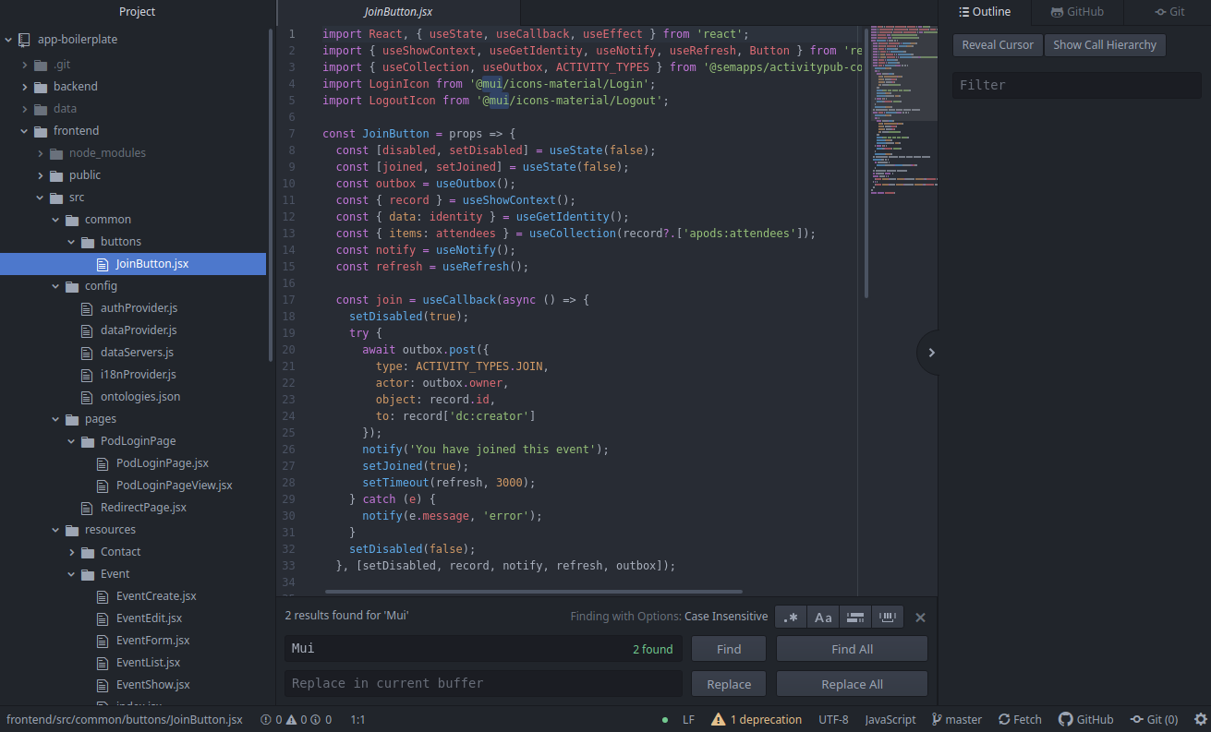The image size is (1211, 732).
Task: Open the settings gear in status bar
Action: pyautogui.click(x=1200, y=720)
